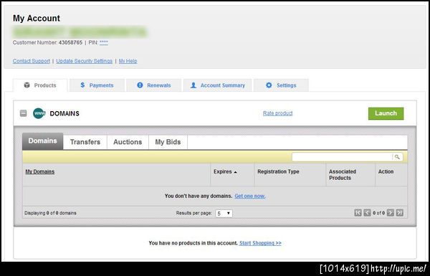Go to previous page arrow icon
This screenshot has height=276, width=430.
pos(367,213)
